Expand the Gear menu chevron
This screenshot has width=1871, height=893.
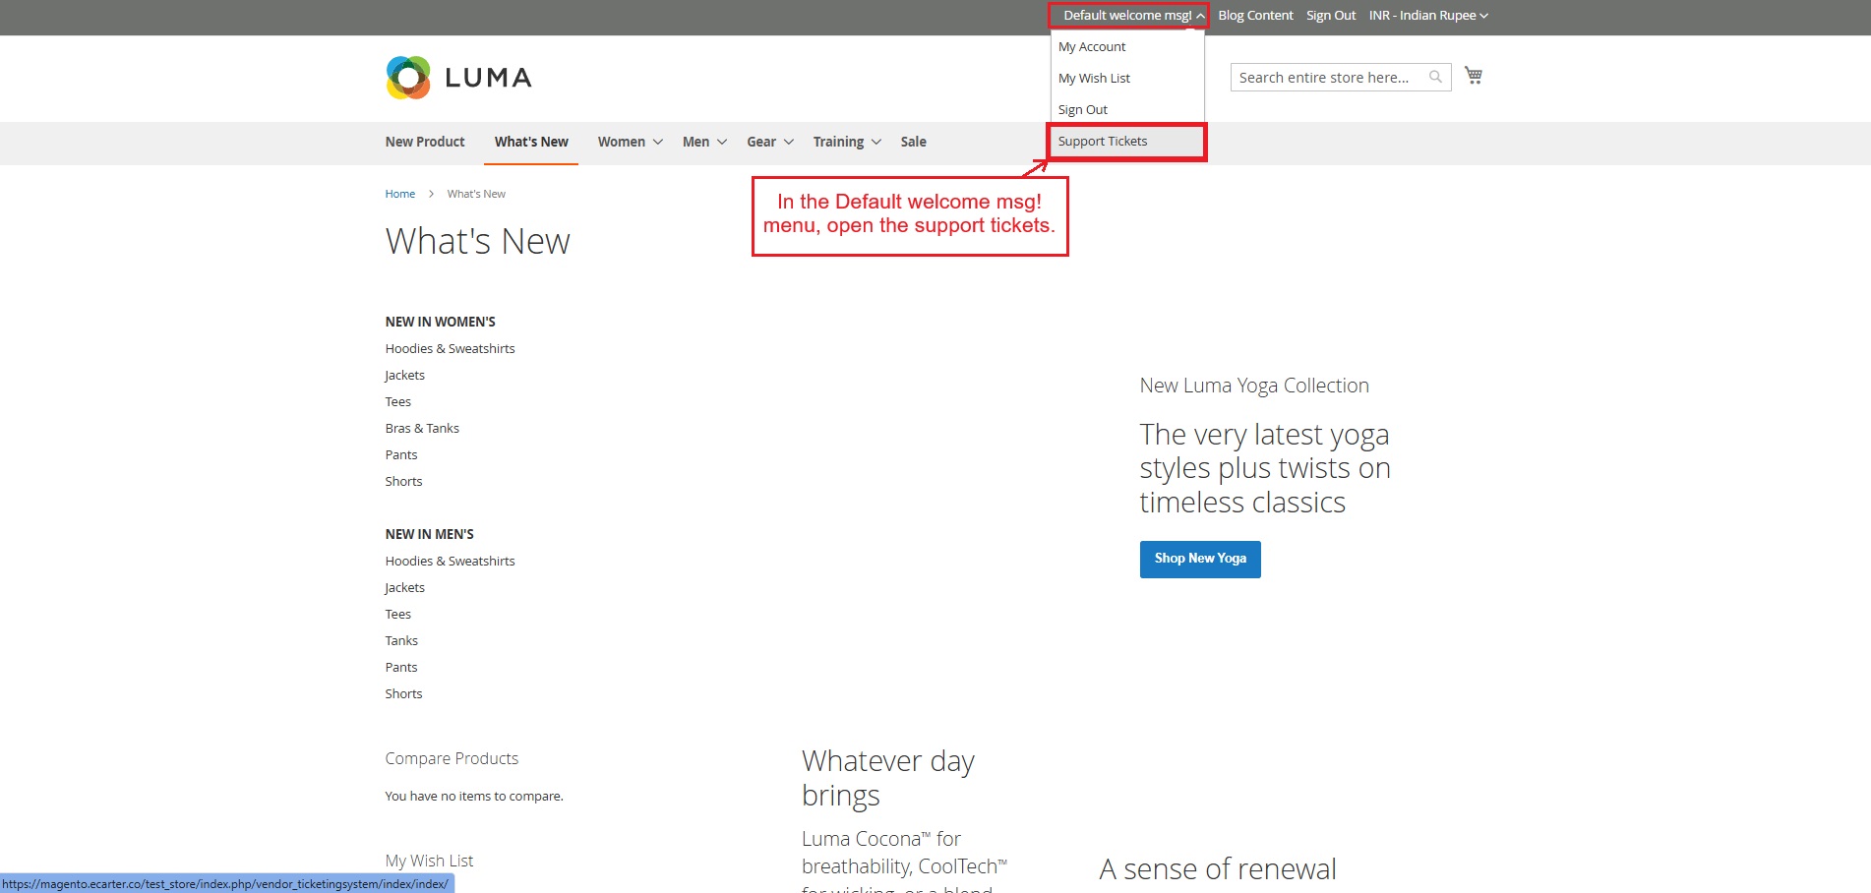click(789, 142)
